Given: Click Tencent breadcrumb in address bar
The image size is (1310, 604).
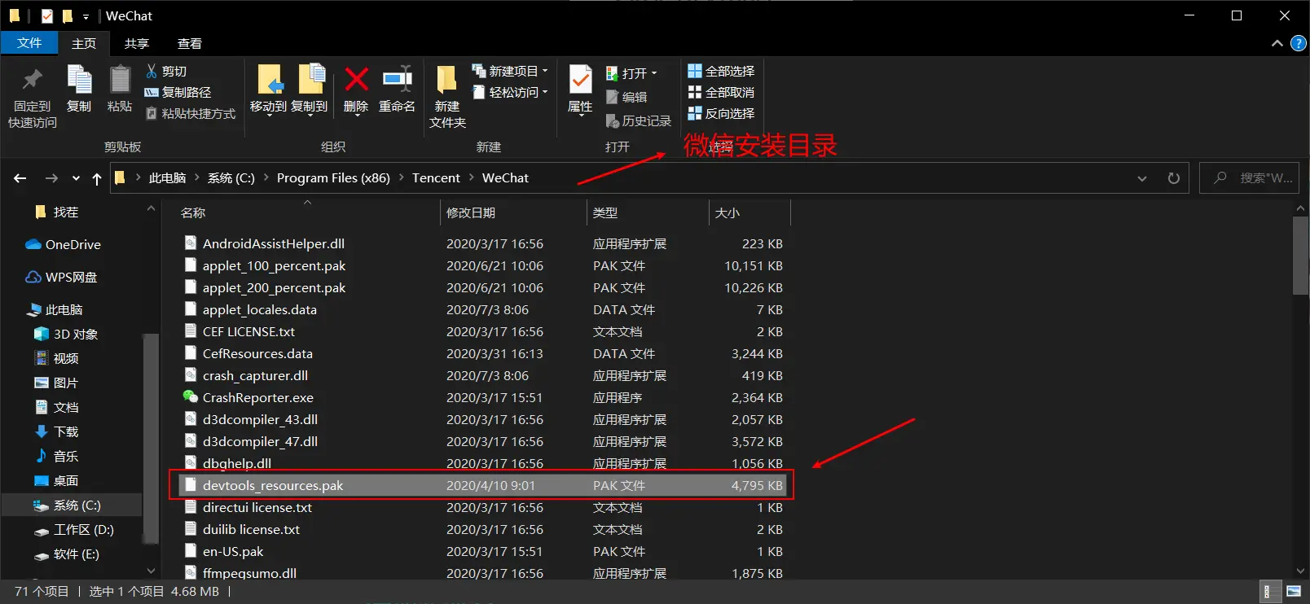Looking at the screenshot, I should click(x=436, y=178).
